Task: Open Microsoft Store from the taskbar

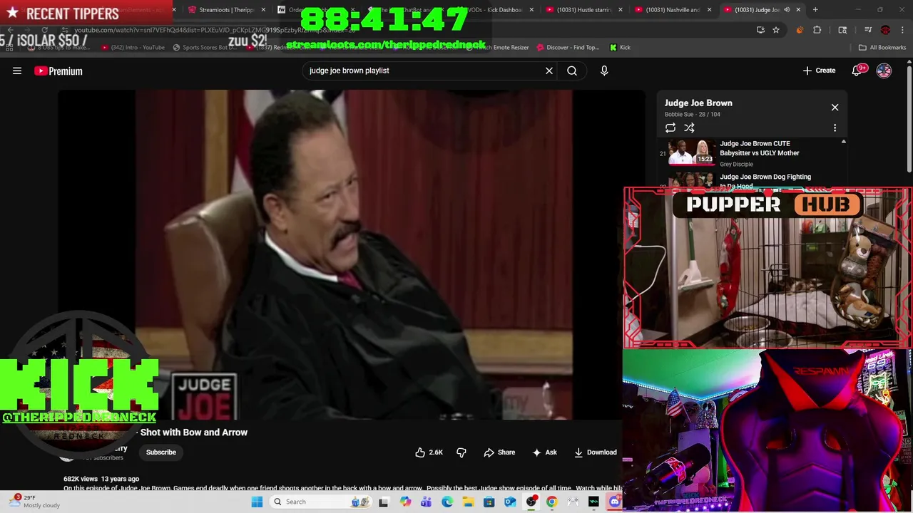Action: [x=489, y=502]
